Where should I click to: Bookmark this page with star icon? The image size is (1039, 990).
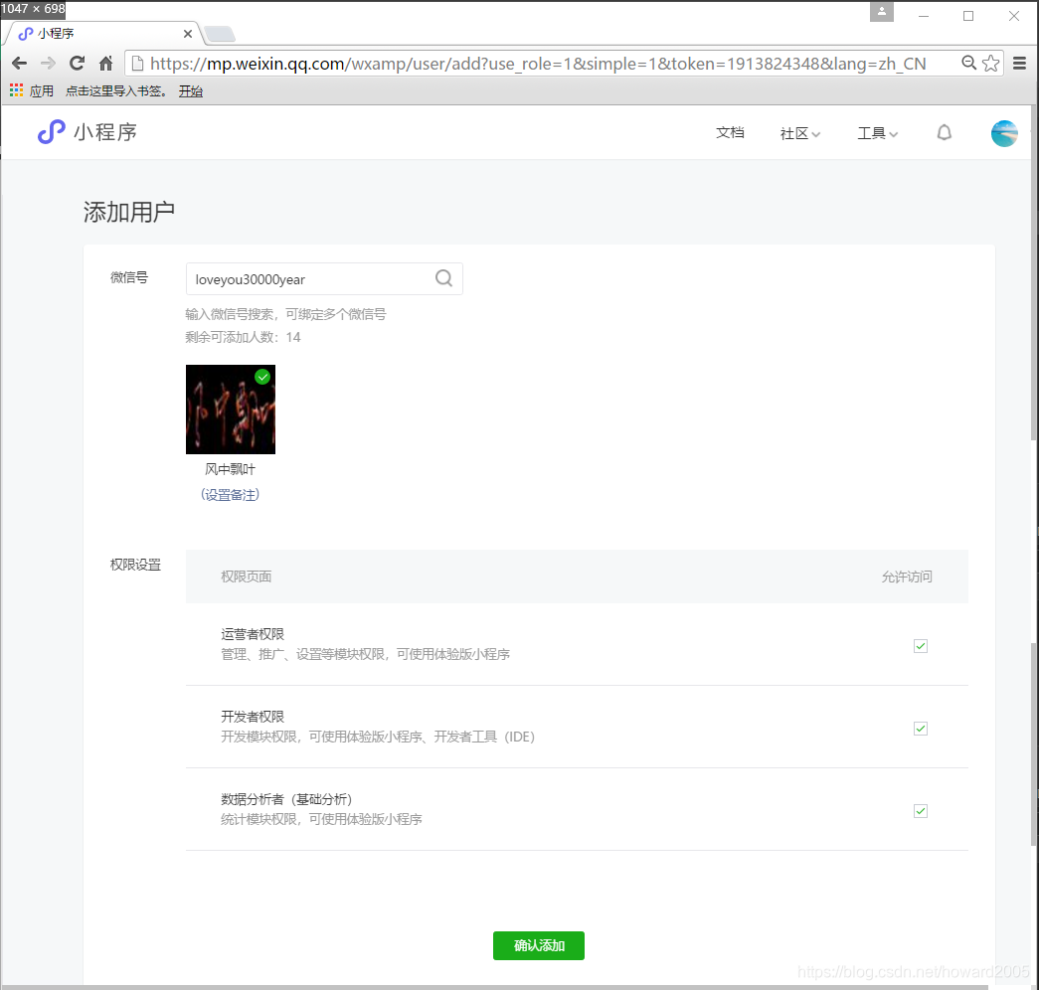990,64
